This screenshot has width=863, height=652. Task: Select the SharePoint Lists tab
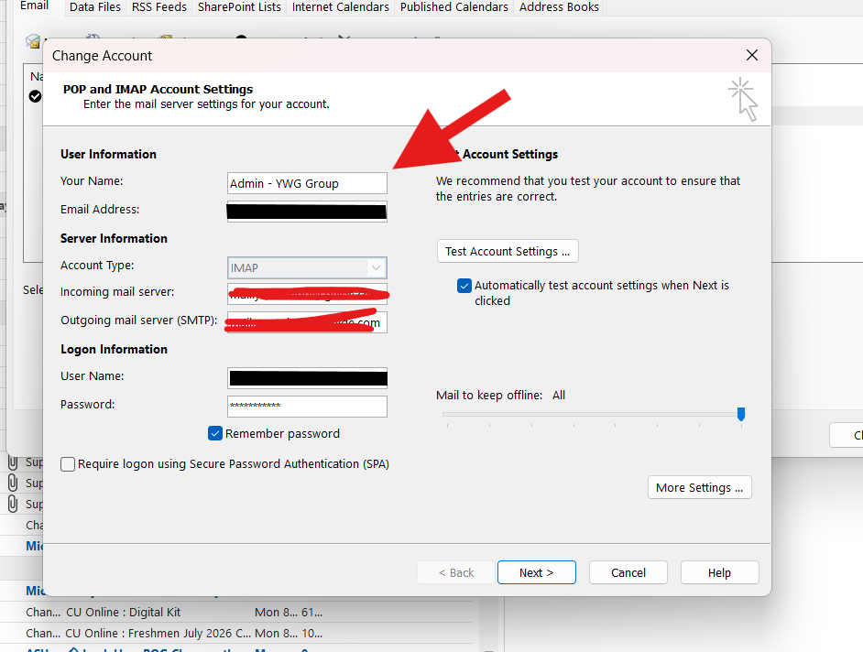239,7
